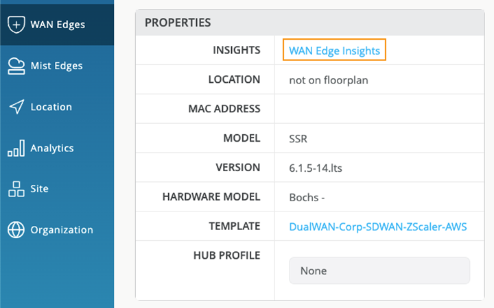Open the Organization menu label
This screenshot has width=494, height=308.
coord(62,230)
